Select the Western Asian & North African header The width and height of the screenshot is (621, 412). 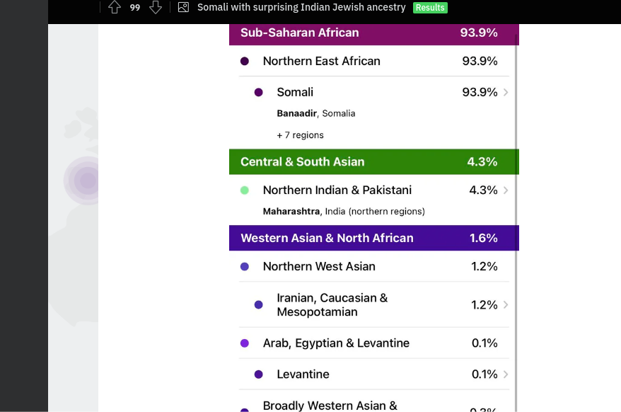point(373,239)
